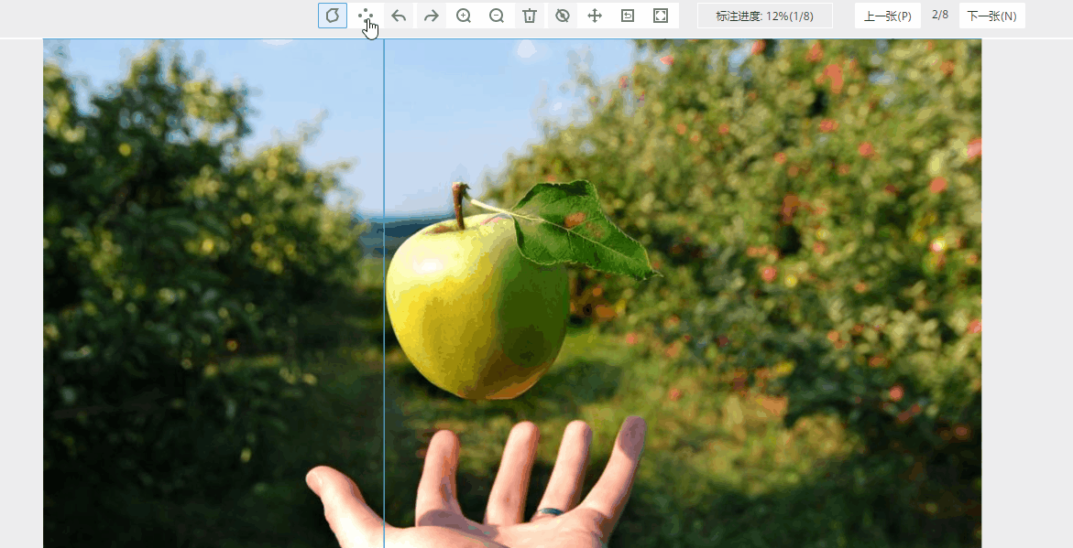
Task: Toggle annotation visibility crossed-eye icon
Action: tap(563, 16)
